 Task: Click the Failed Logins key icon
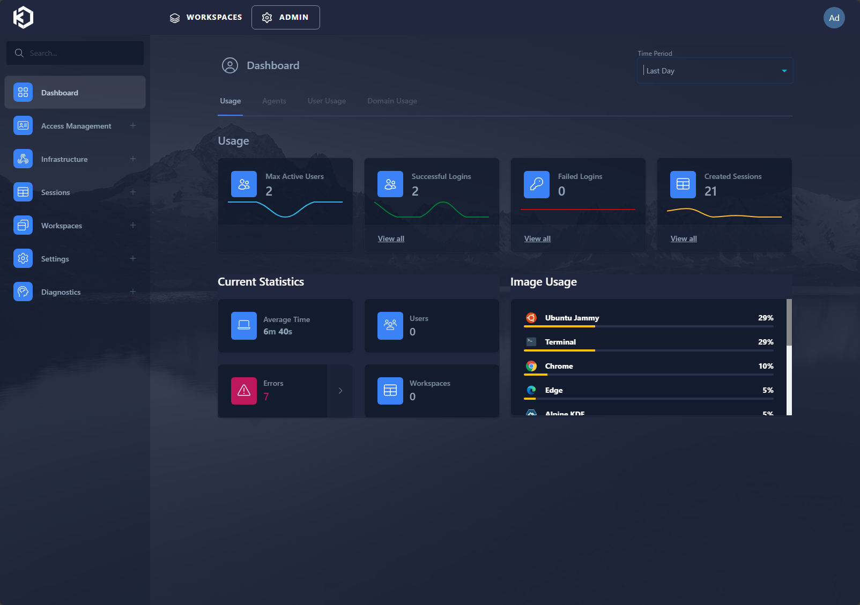pos(537,184)
